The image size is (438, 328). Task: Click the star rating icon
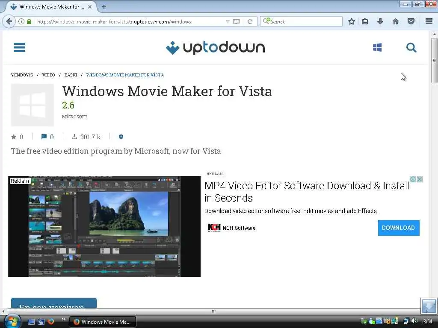point(13,137)
